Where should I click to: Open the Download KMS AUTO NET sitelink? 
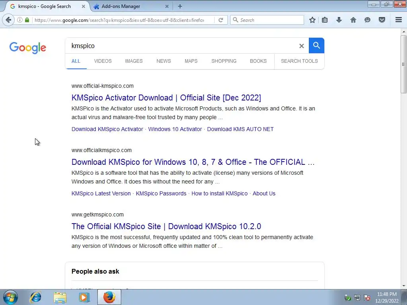coord(240,129)
